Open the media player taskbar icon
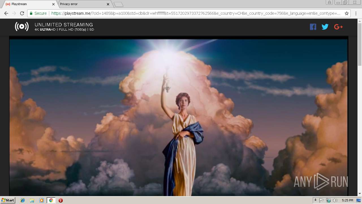The width and height of the screenshot is (362, 204). (x=42, y=200)
